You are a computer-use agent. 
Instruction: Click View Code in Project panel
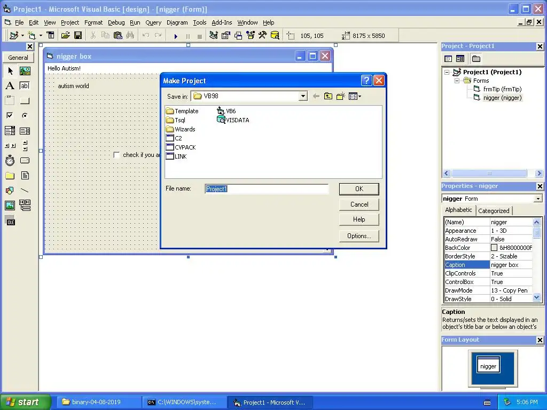click(448, 59)
